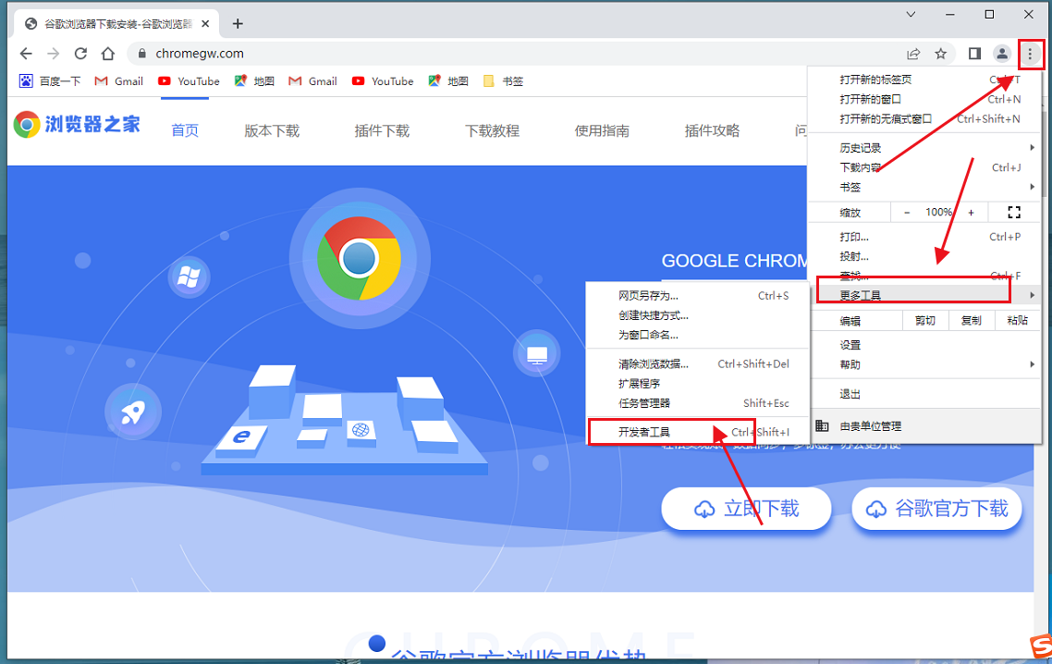
Task: Open the first 地图 bookmark
Action: pyautogui.click(x=254, y=81)
